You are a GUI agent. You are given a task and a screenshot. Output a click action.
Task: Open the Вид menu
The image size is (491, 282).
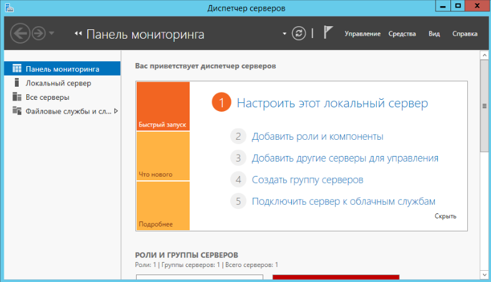point(434,34)
